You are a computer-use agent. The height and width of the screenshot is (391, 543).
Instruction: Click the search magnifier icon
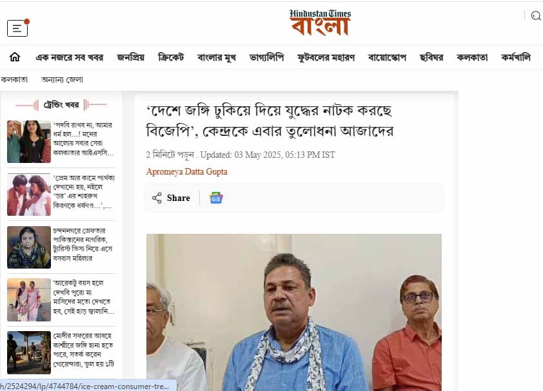point(536,16)
